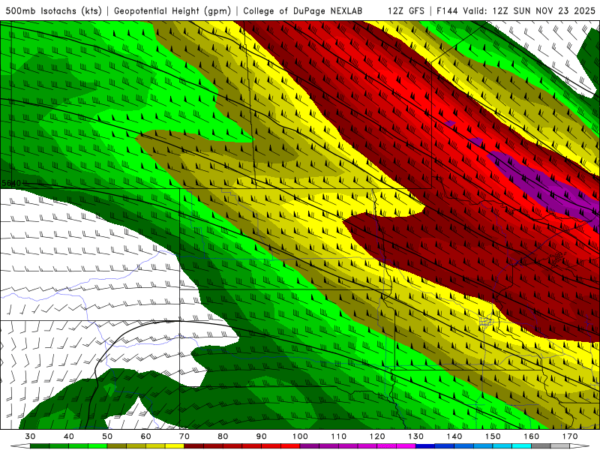Screen dimensions: 600x450
Task: Click the '90' value on the color scale
Action: [x=262, y=436]
